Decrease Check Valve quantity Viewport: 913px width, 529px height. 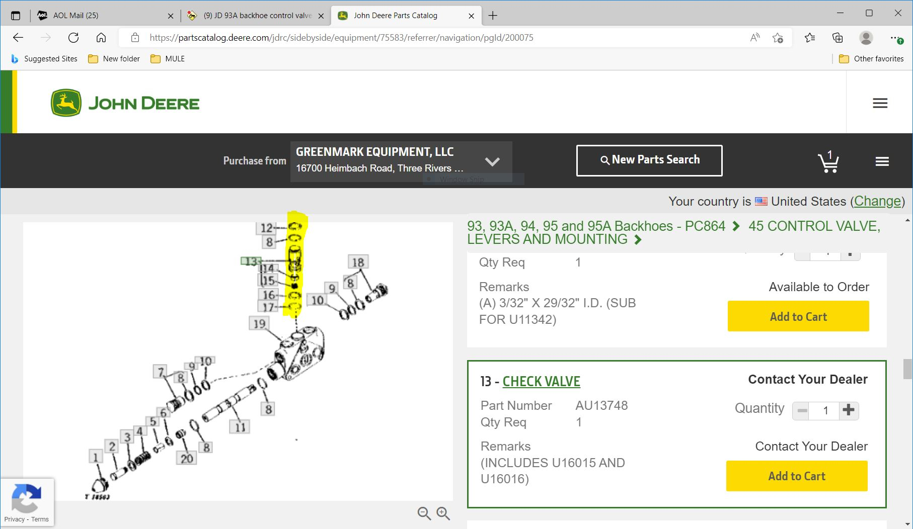[802, 411]
